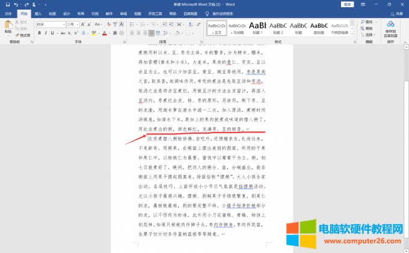Switch to the 插入 Insert tab
The height and width of the screenshot is (253, 409).
[38, 14]
